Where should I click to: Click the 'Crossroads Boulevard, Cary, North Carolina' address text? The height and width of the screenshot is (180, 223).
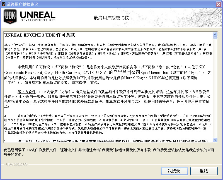click(x=42, y=73)
